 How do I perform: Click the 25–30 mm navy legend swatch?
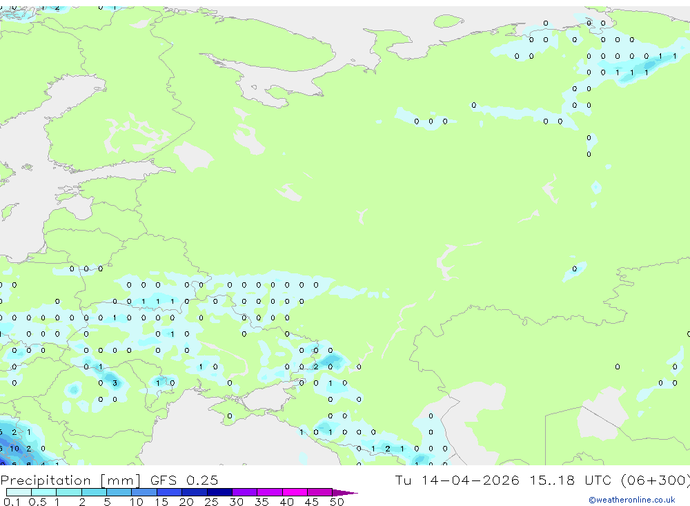click(219, 492)
